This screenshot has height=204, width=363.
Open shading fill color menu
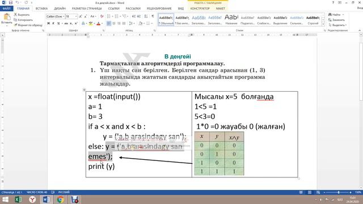(141, 23)
